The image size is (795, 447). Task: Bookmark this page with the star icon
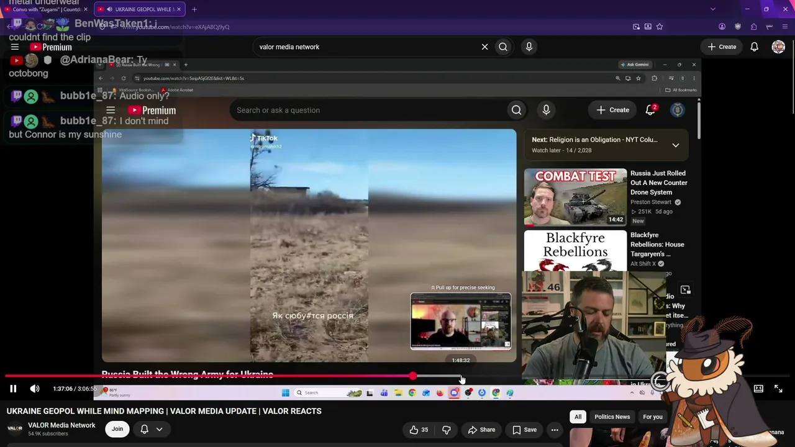(660, 27)
